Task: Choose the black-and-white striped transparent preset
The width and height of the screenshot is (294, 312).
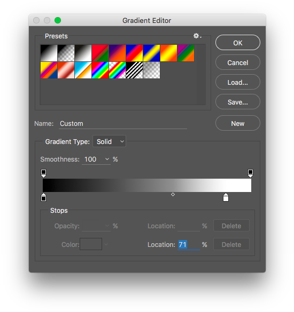Action: (134, 70)
